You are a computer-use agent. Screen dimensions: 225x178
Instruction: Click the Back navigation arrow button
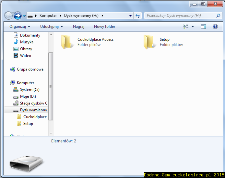point(8,15)
